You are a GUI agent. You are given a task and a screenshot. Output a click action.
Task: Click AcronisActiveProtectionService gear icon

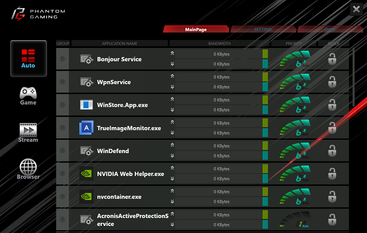[87, 220]
